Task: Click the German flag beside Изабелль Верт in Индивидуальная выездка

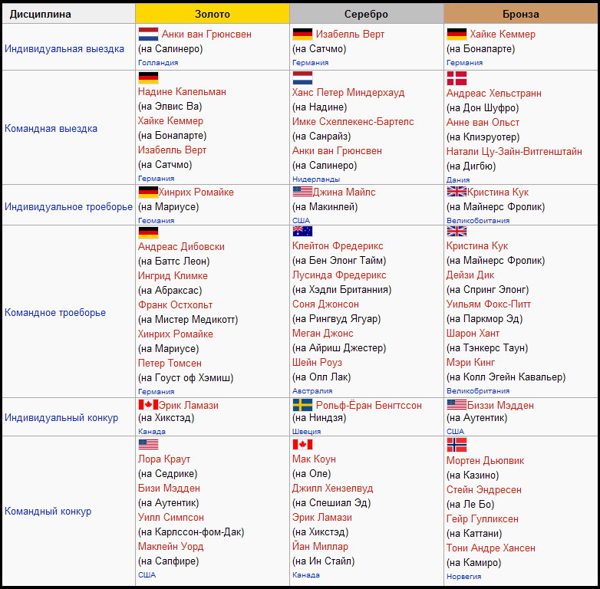Action: point(302,34)
